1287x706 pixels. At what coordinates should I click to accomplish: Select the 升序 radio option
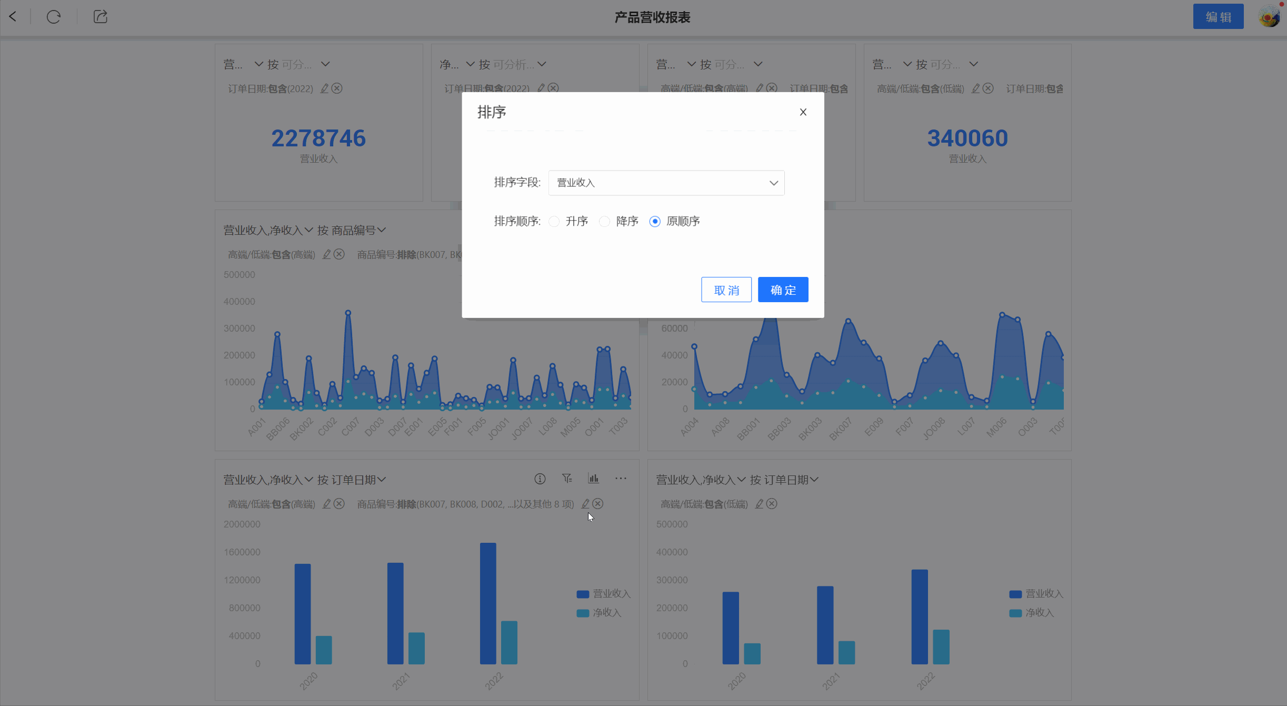[x=554, y=222]
